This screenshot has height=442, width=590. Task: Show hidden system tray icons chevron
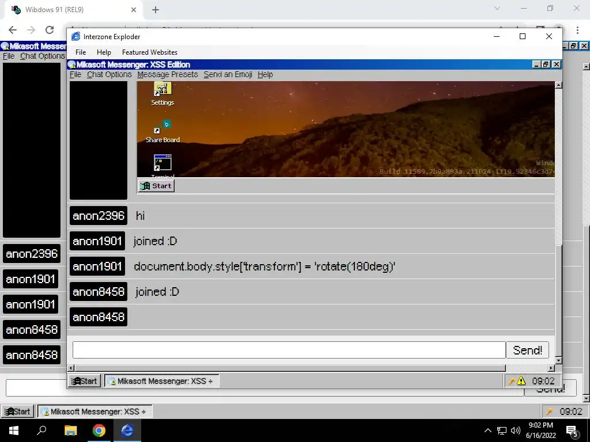tap(487, 430)
